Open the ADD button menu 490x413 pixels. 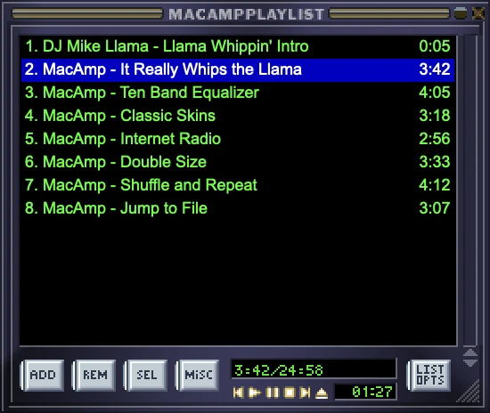click(42, 375)
